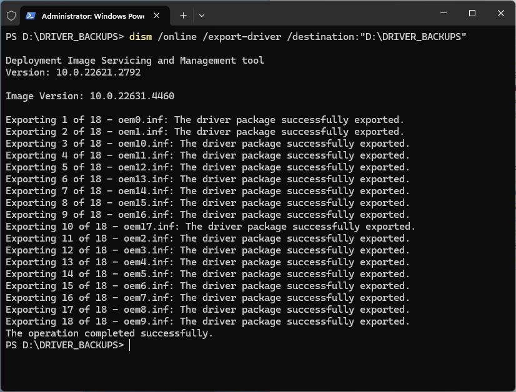Click the line exporting oem17.inf

pyautogui.click(x=209, y=226)
